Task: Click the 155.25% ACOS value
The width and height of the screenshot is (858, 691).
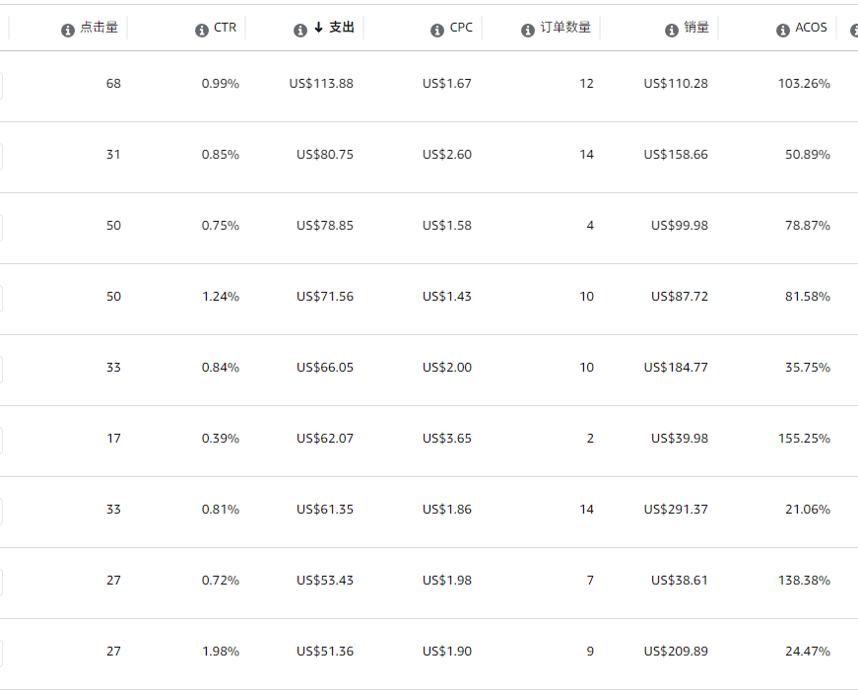Action: 804,439
